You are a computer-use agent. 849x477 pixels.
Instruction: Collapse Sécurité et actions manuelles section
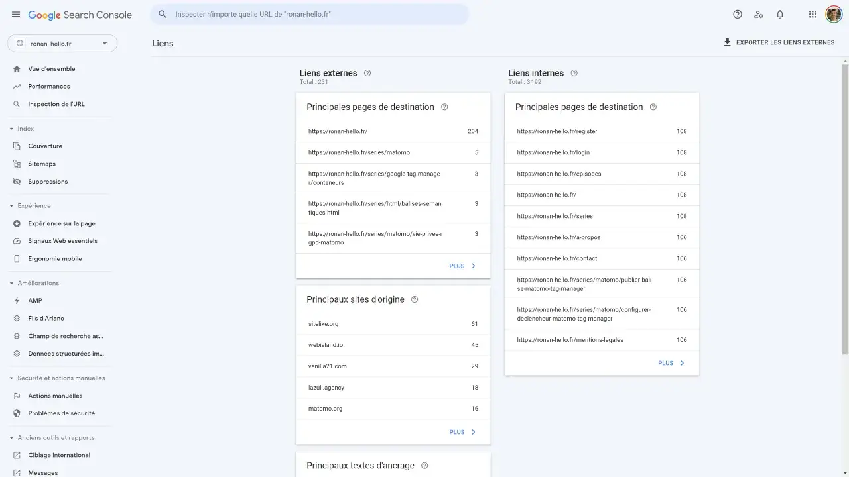pos(11,378)
